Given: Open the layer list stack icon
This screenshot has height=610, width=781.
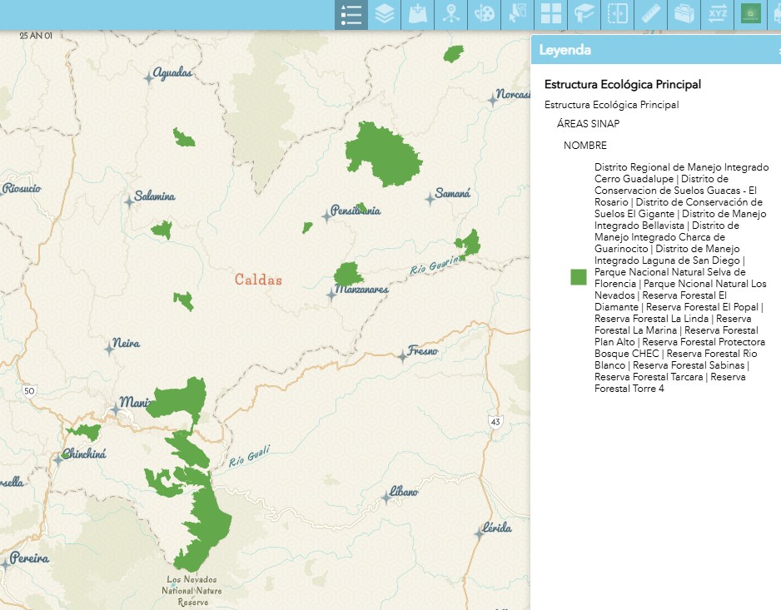Looking at the screenshot, I should point(384,15).
